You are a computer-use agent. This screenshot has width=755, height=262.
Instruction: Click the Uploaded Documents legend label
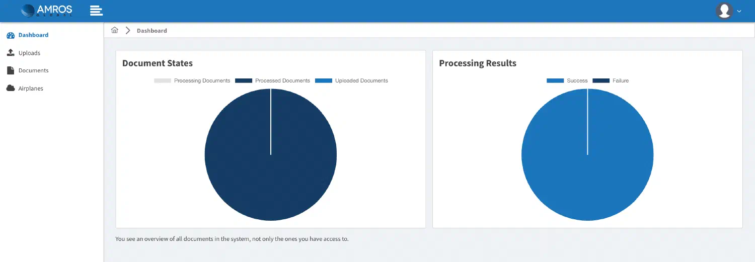(x=361, y=80)
